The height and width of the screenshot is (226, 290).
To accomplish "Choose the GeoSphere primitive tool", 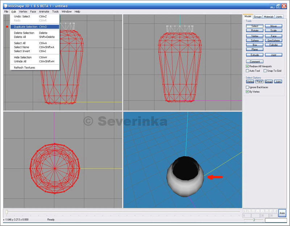I will pyautogui.click(x=273, y=40).
